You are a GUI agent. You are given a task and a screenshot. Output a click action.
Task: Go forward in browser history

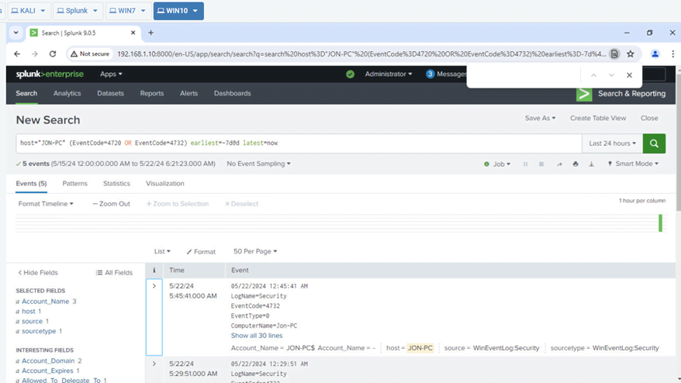tap(35, 53)
